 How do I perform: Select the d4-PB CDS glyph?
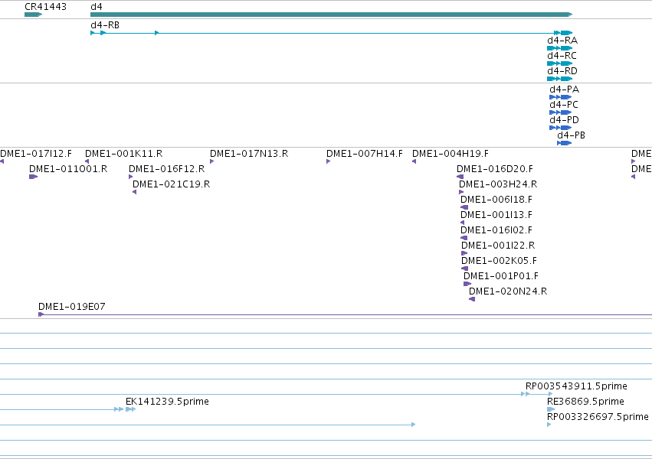pos(564,143)
